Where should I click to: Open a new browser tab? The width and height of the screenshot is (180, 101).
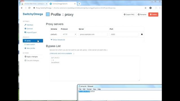pos(79,4)
